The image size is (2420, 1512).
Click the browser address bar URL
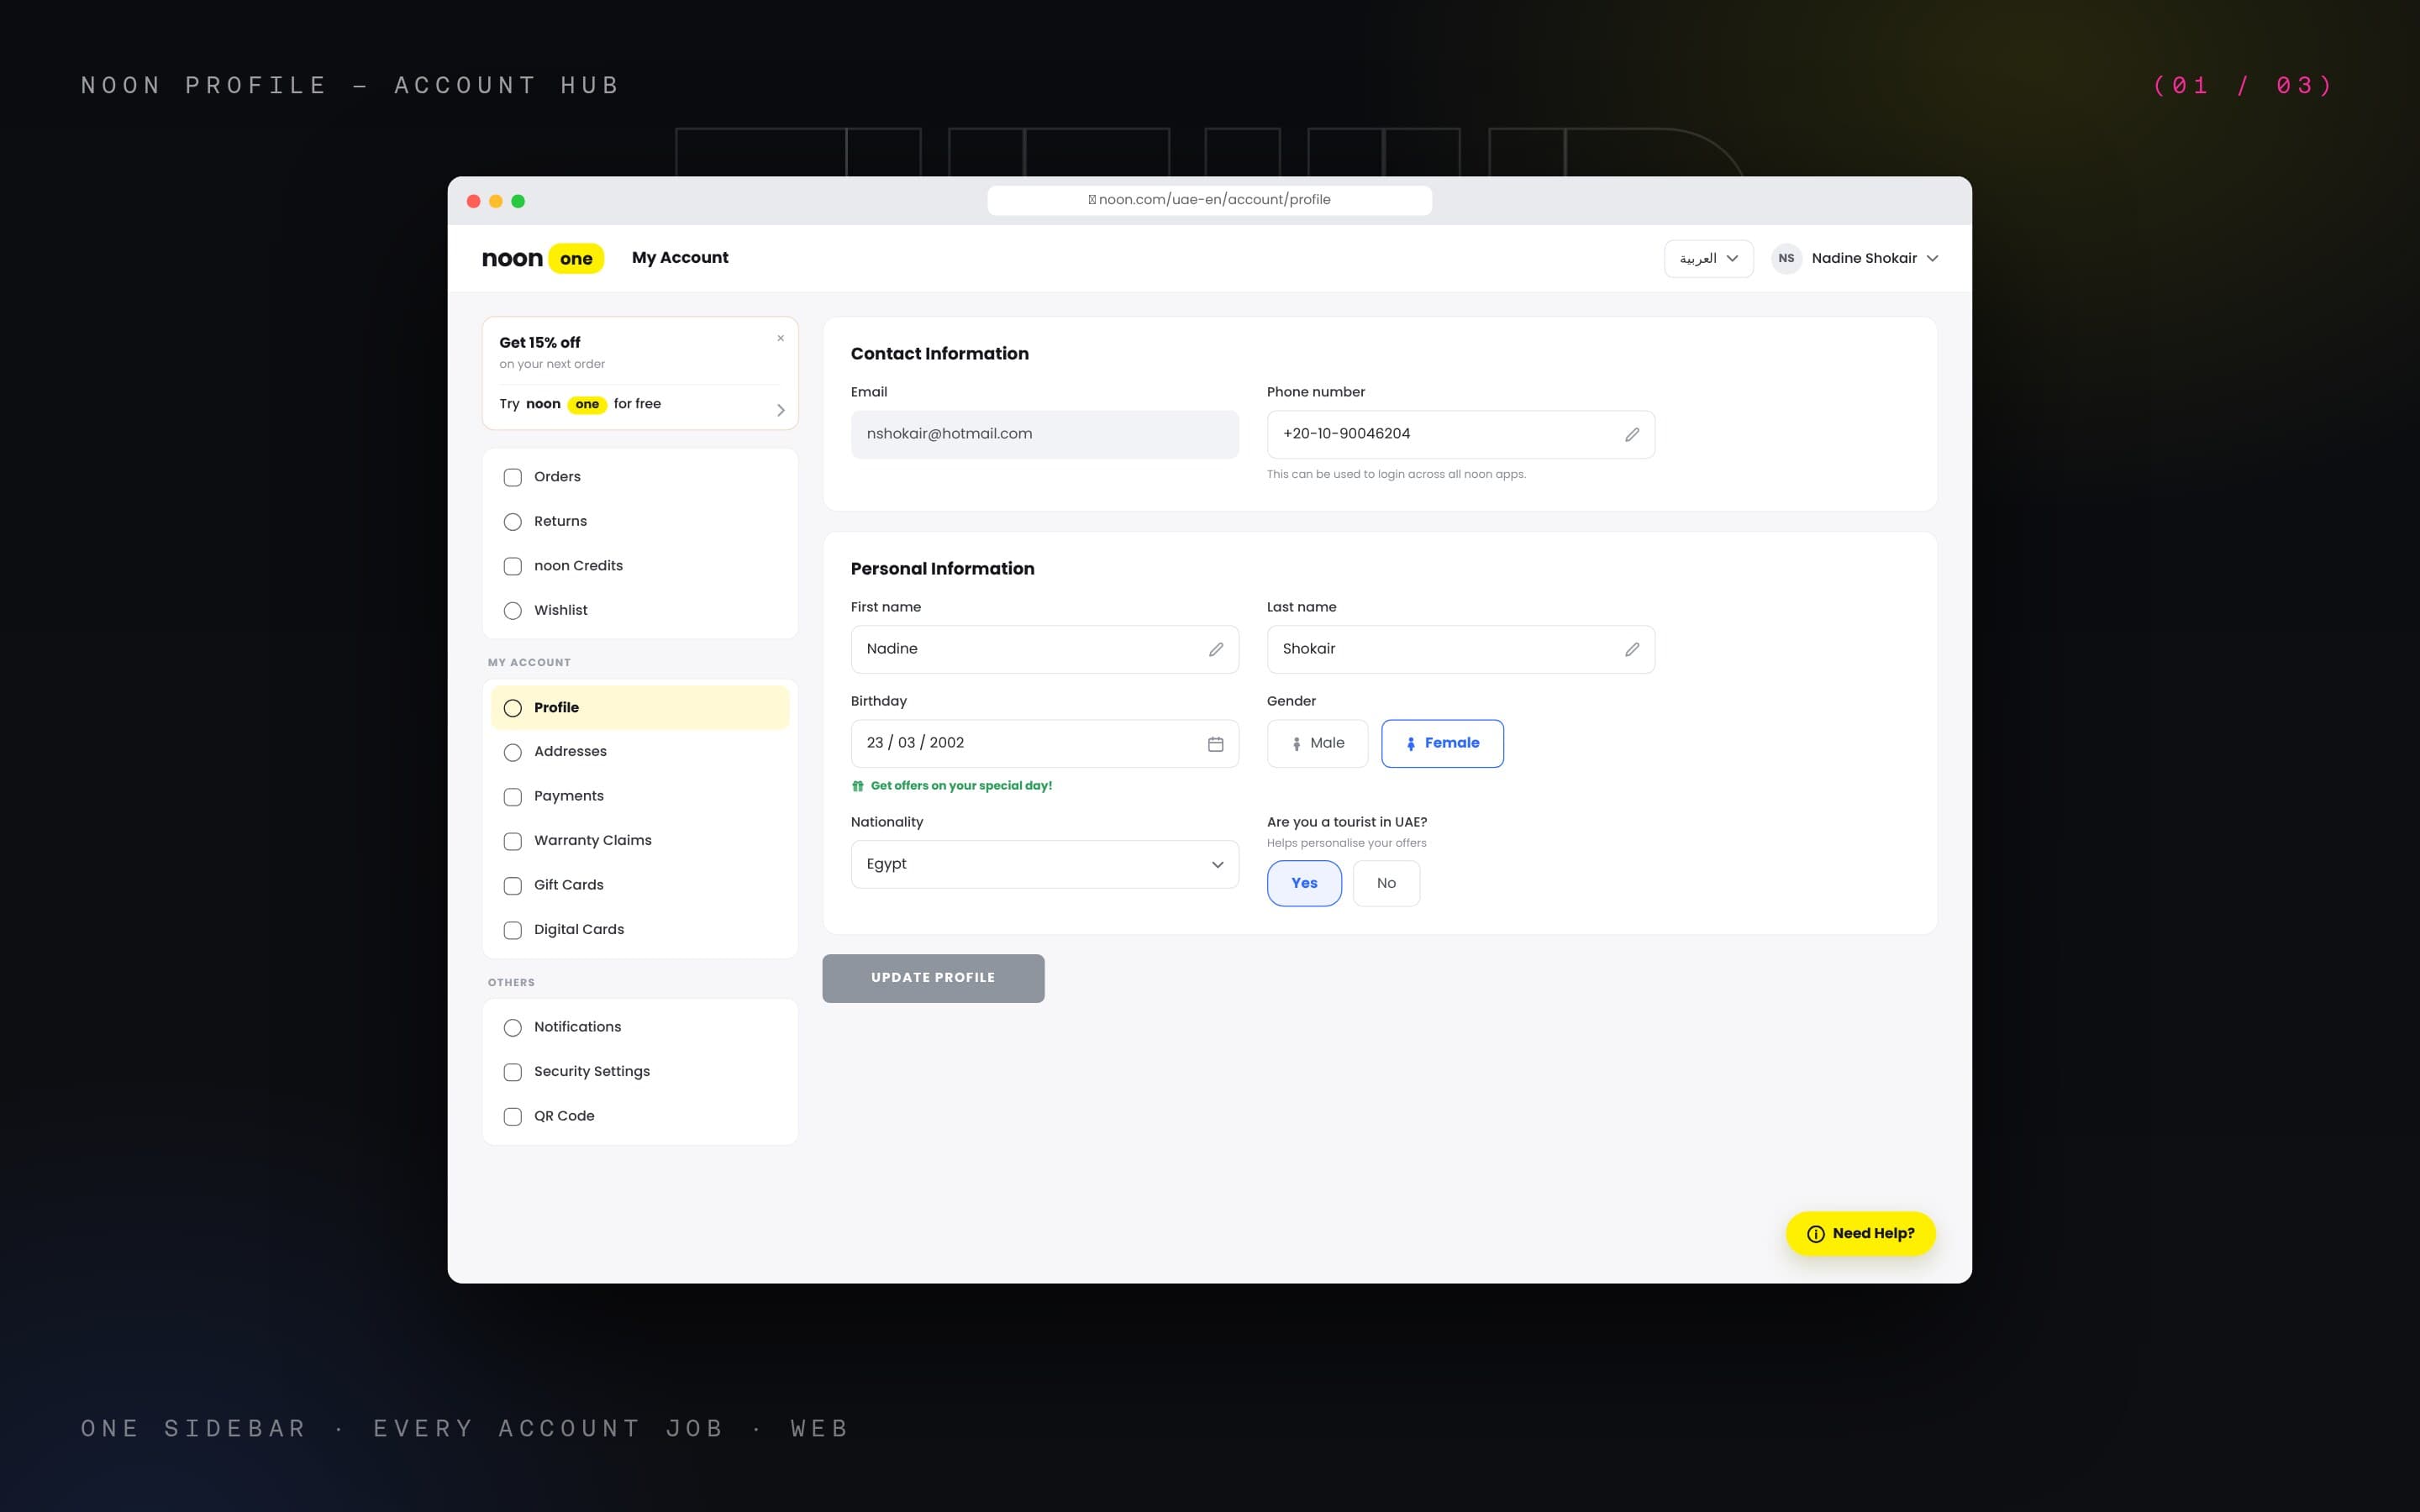[x=1210, y=200]
